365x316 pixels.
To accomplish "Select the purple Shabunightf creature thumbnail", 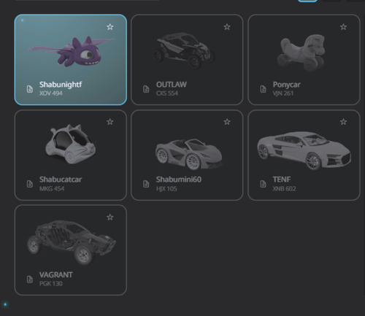I will [71, 52].
